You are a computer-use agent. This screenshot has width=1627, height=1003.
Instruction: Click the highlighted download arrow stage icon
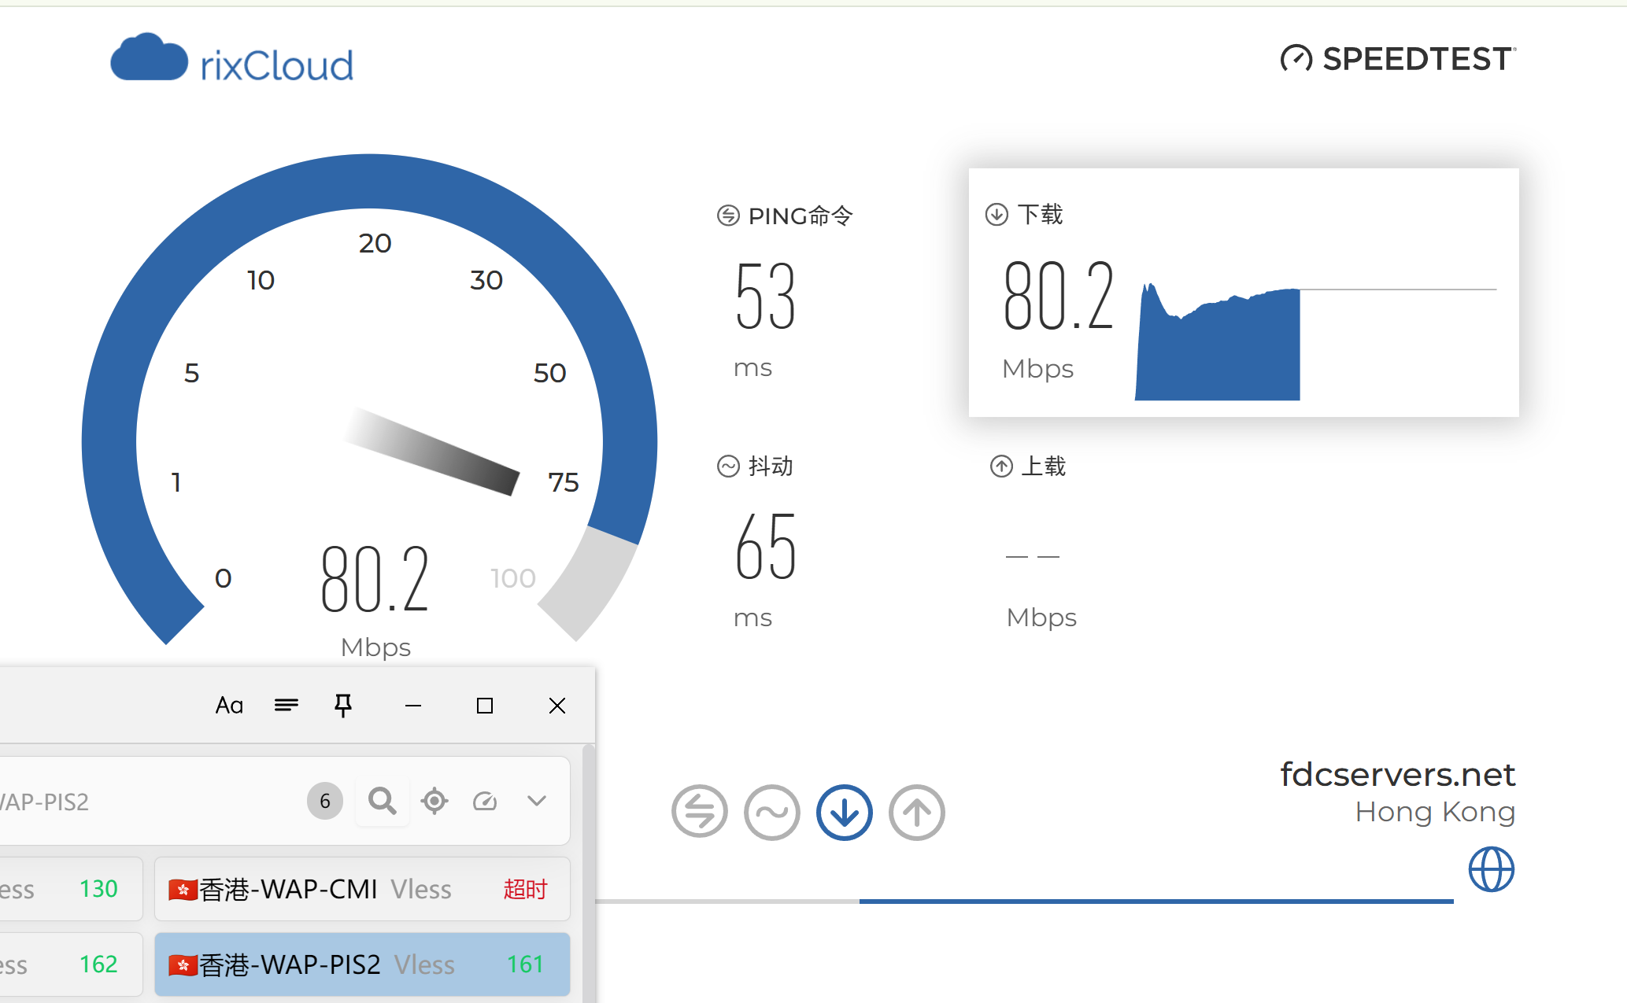pyautogui.click(x=844, y=812)
